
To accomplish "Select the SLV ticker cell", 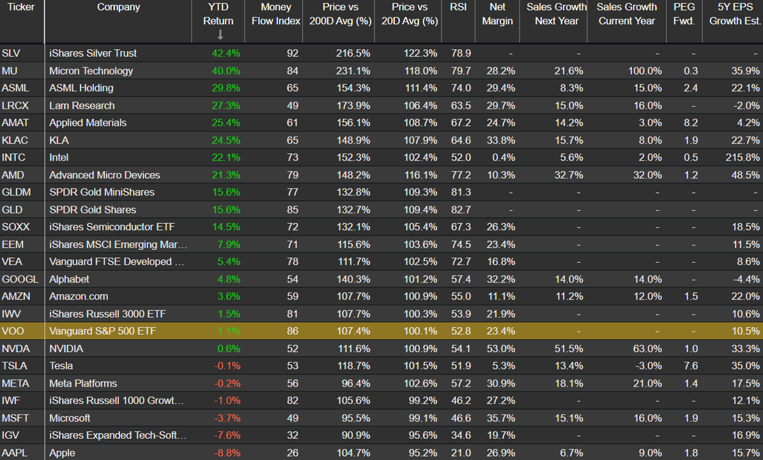I will pos(11,54).
